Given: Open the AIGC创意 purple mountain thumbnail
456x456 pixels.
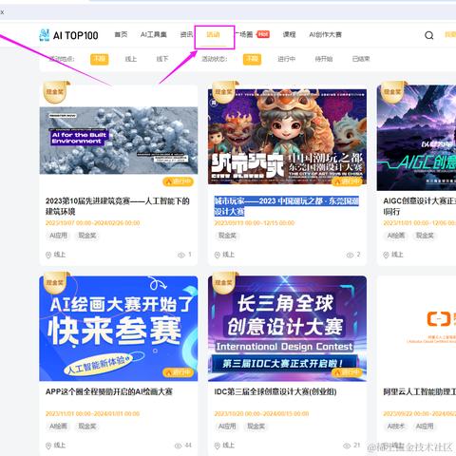Looking at the screenshot, I should 416,138.
